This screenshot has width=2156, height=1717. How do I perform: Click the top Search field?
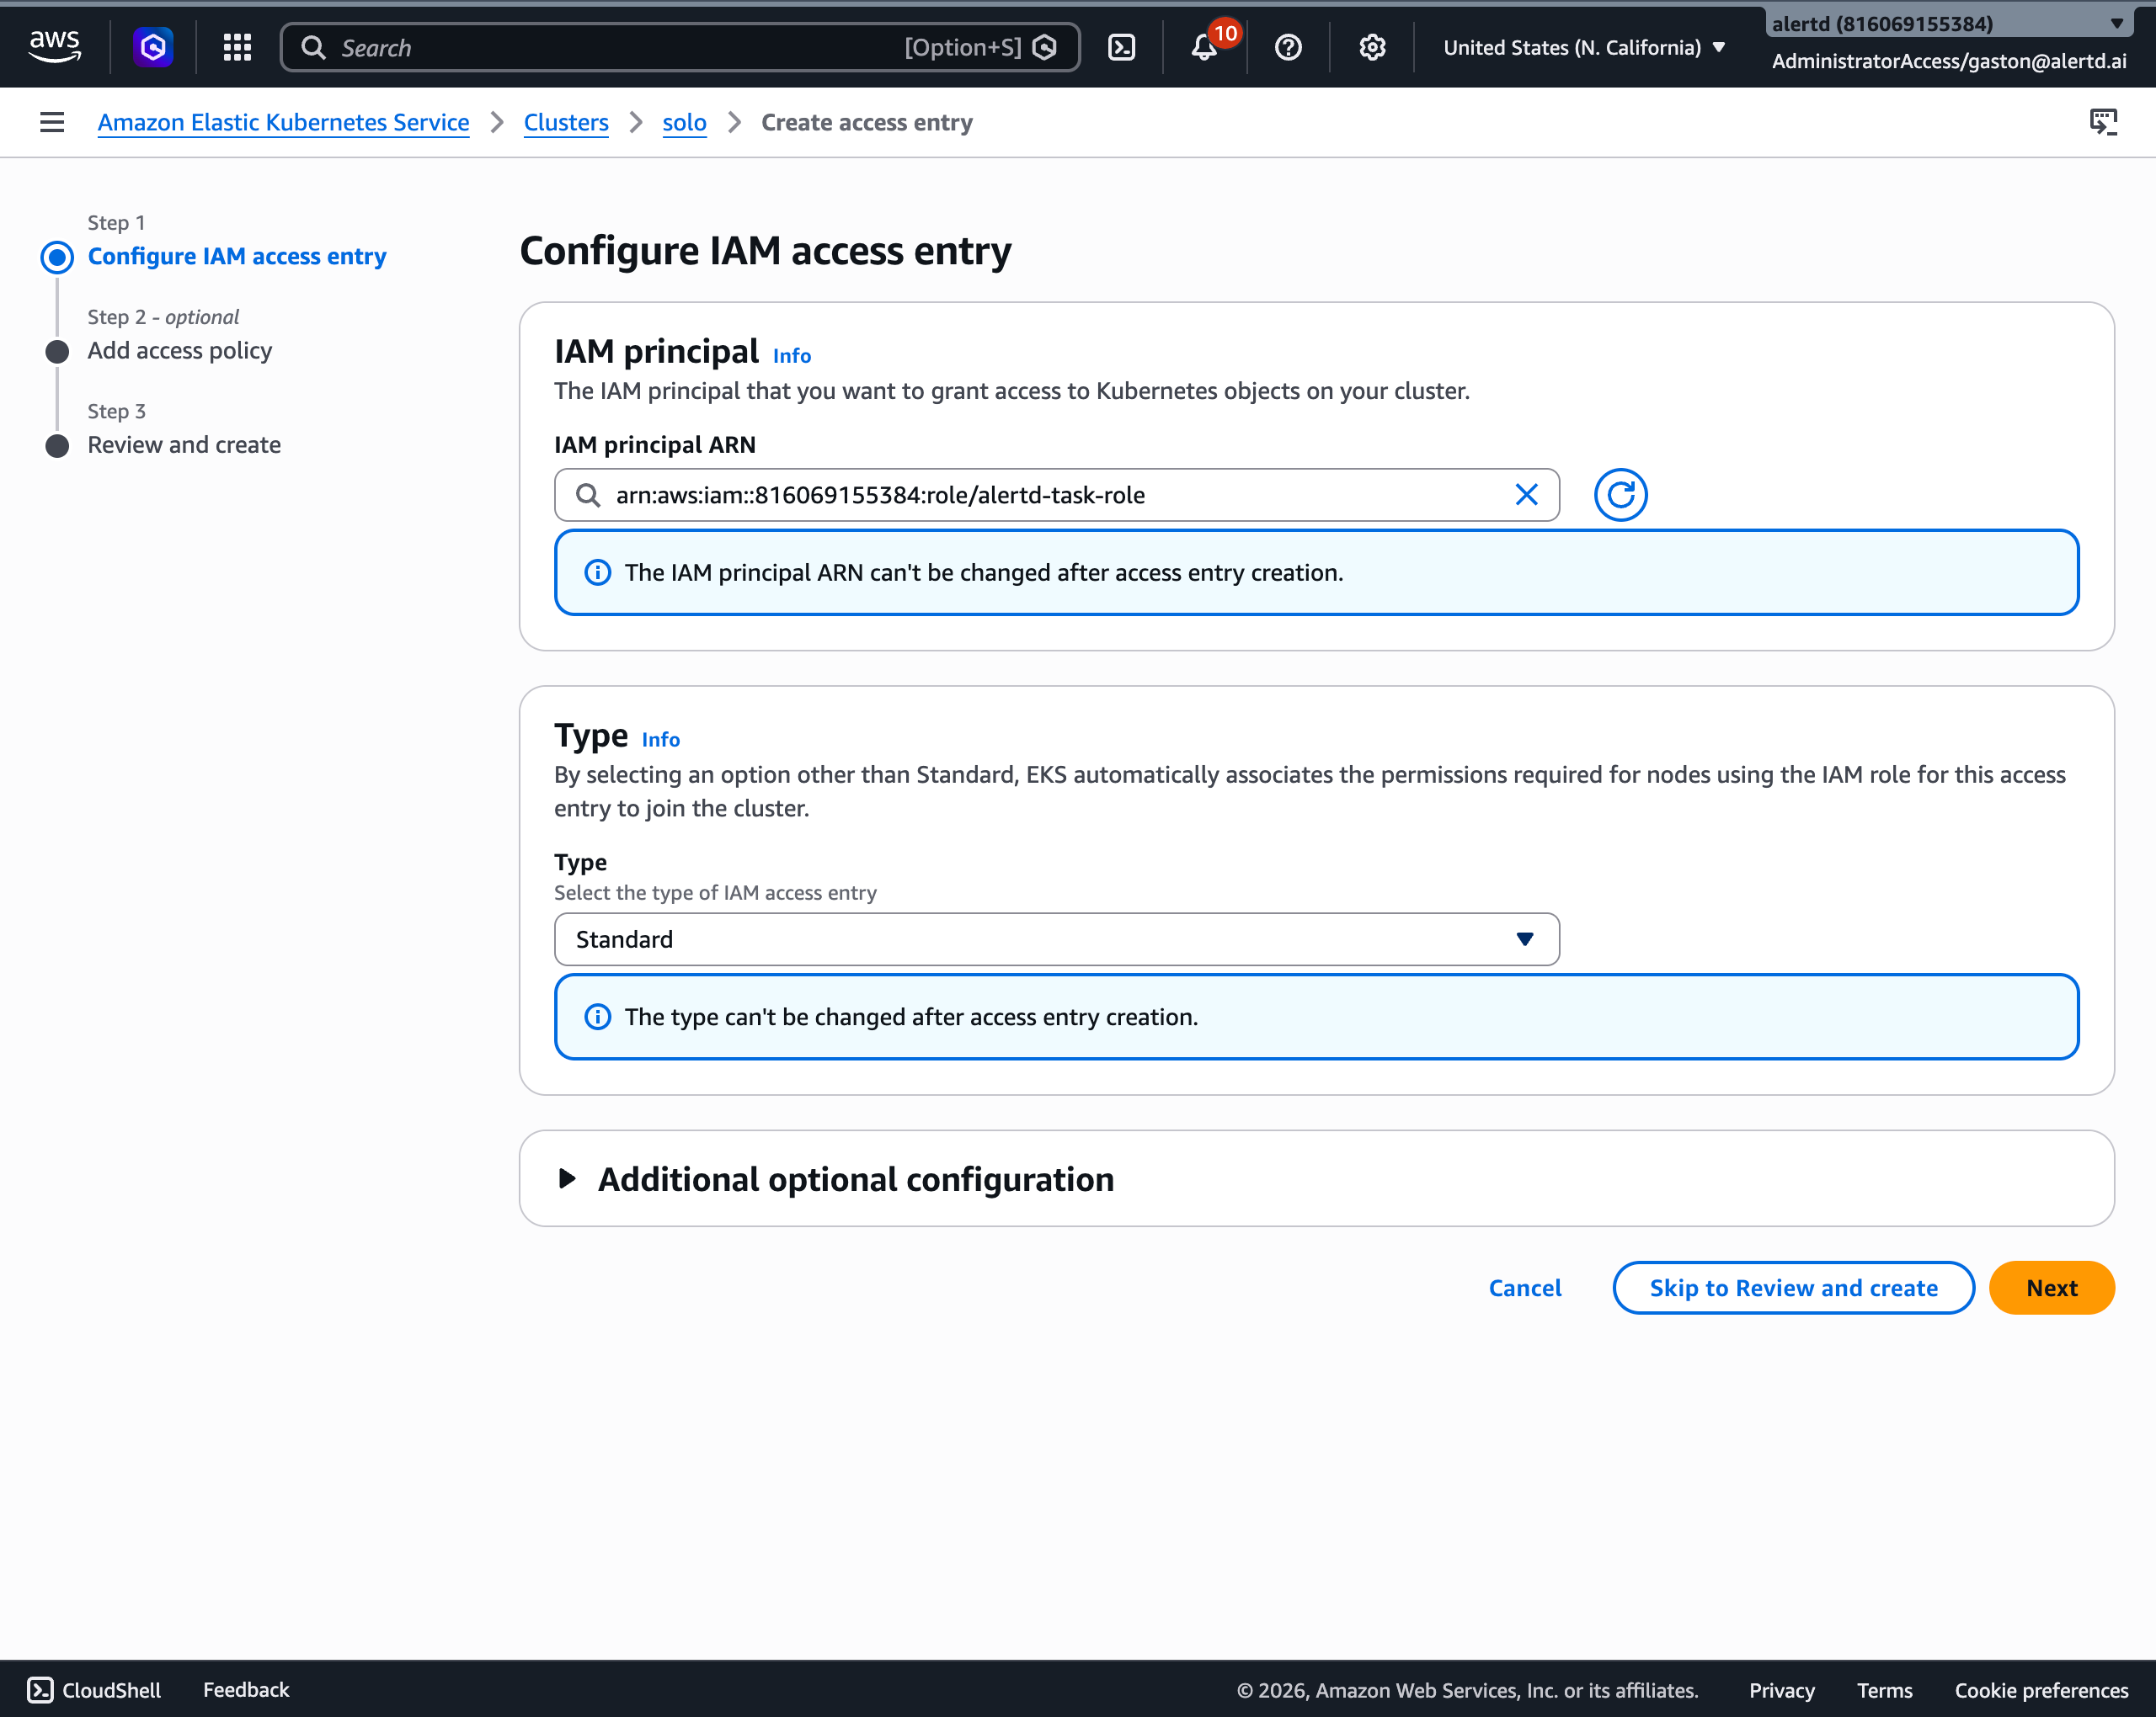[x=680, y=47]
